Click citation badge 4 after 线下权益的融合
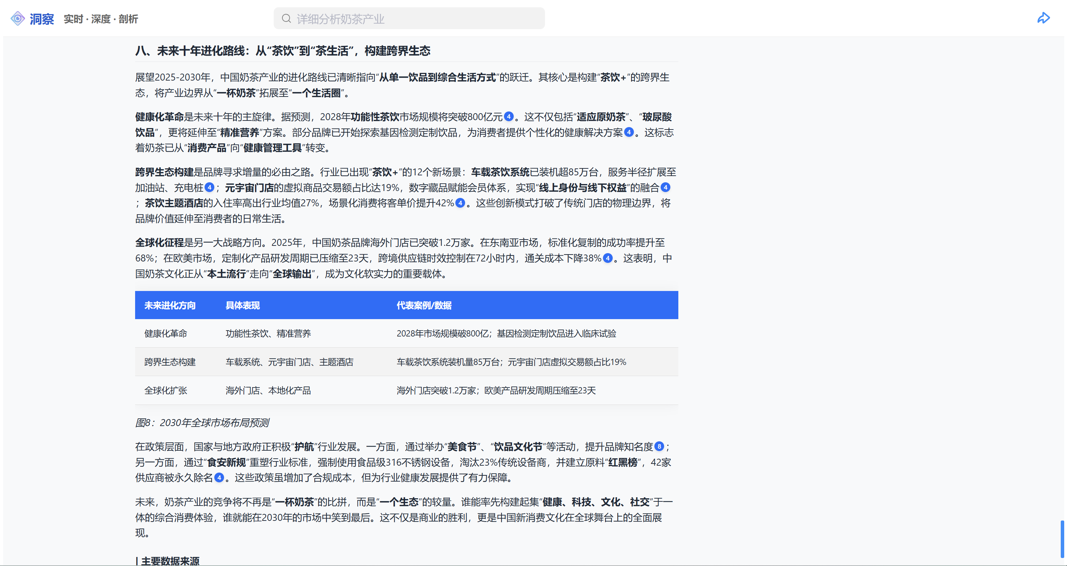The height and width of the screenshot is (566, 1067). tap(665, 188)
